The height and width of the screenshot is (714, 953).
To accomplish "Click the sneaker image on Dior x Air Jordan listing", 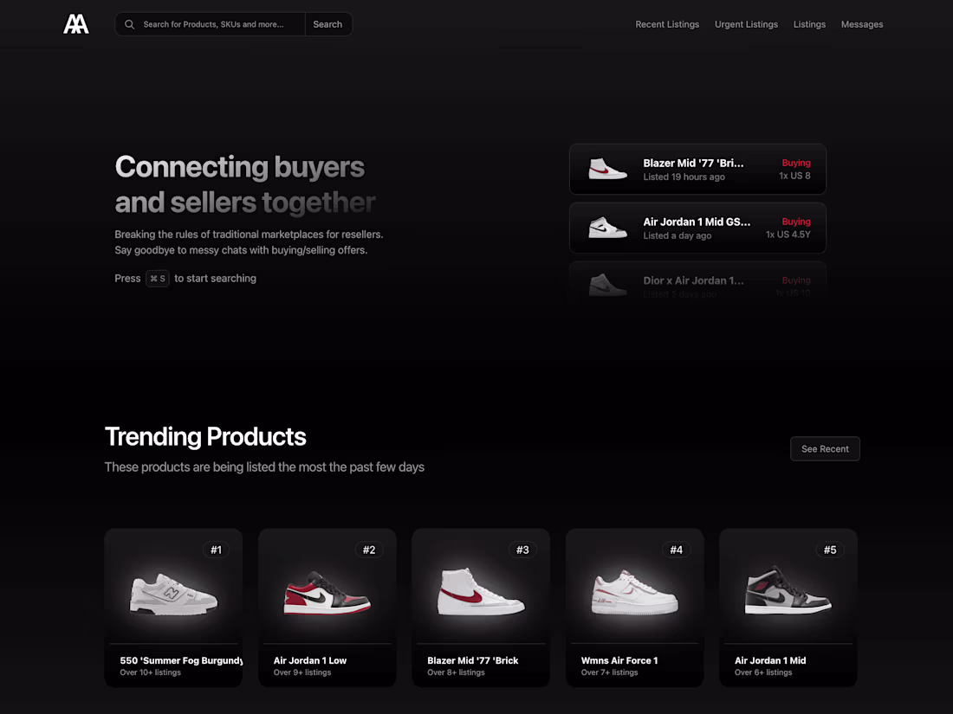I will click(x=608, y=286).
